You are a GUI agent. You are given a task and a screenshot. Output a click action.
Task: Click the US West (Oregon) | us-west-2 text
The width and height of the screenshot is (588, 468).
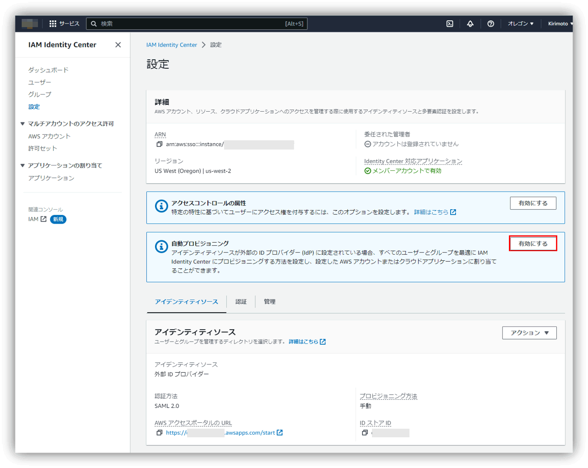point(193,171)
